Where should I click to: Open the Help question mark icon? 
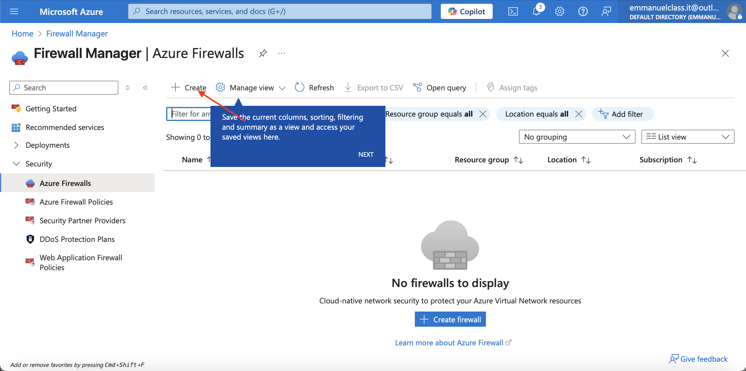[583, 11]
